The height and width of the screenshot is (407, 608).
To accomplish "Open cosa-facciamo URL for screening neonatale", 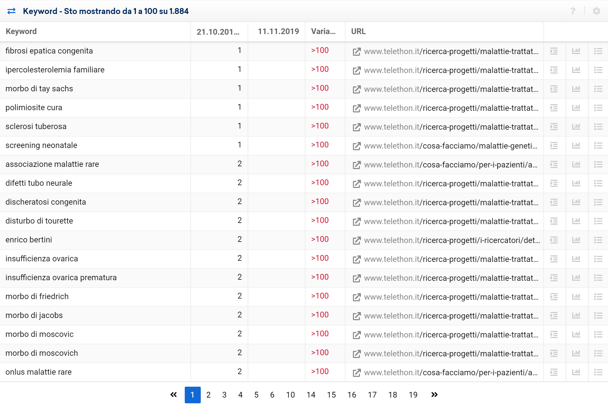I will (451, 146).
